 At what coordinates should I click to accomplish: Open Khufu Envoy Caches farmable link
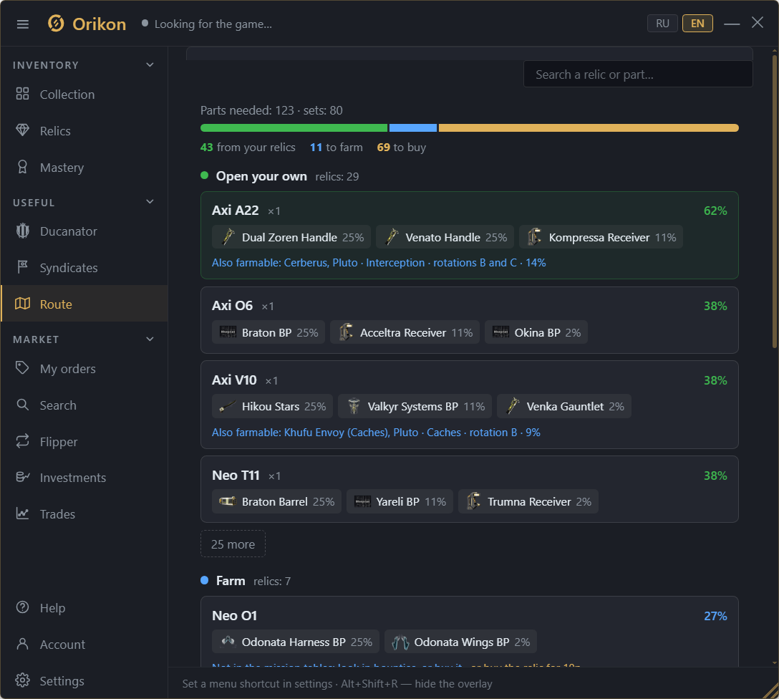click(376, 433)
